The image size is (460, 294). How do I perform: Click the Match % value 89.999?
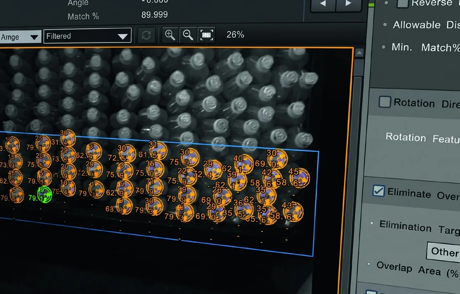(154, 15)
